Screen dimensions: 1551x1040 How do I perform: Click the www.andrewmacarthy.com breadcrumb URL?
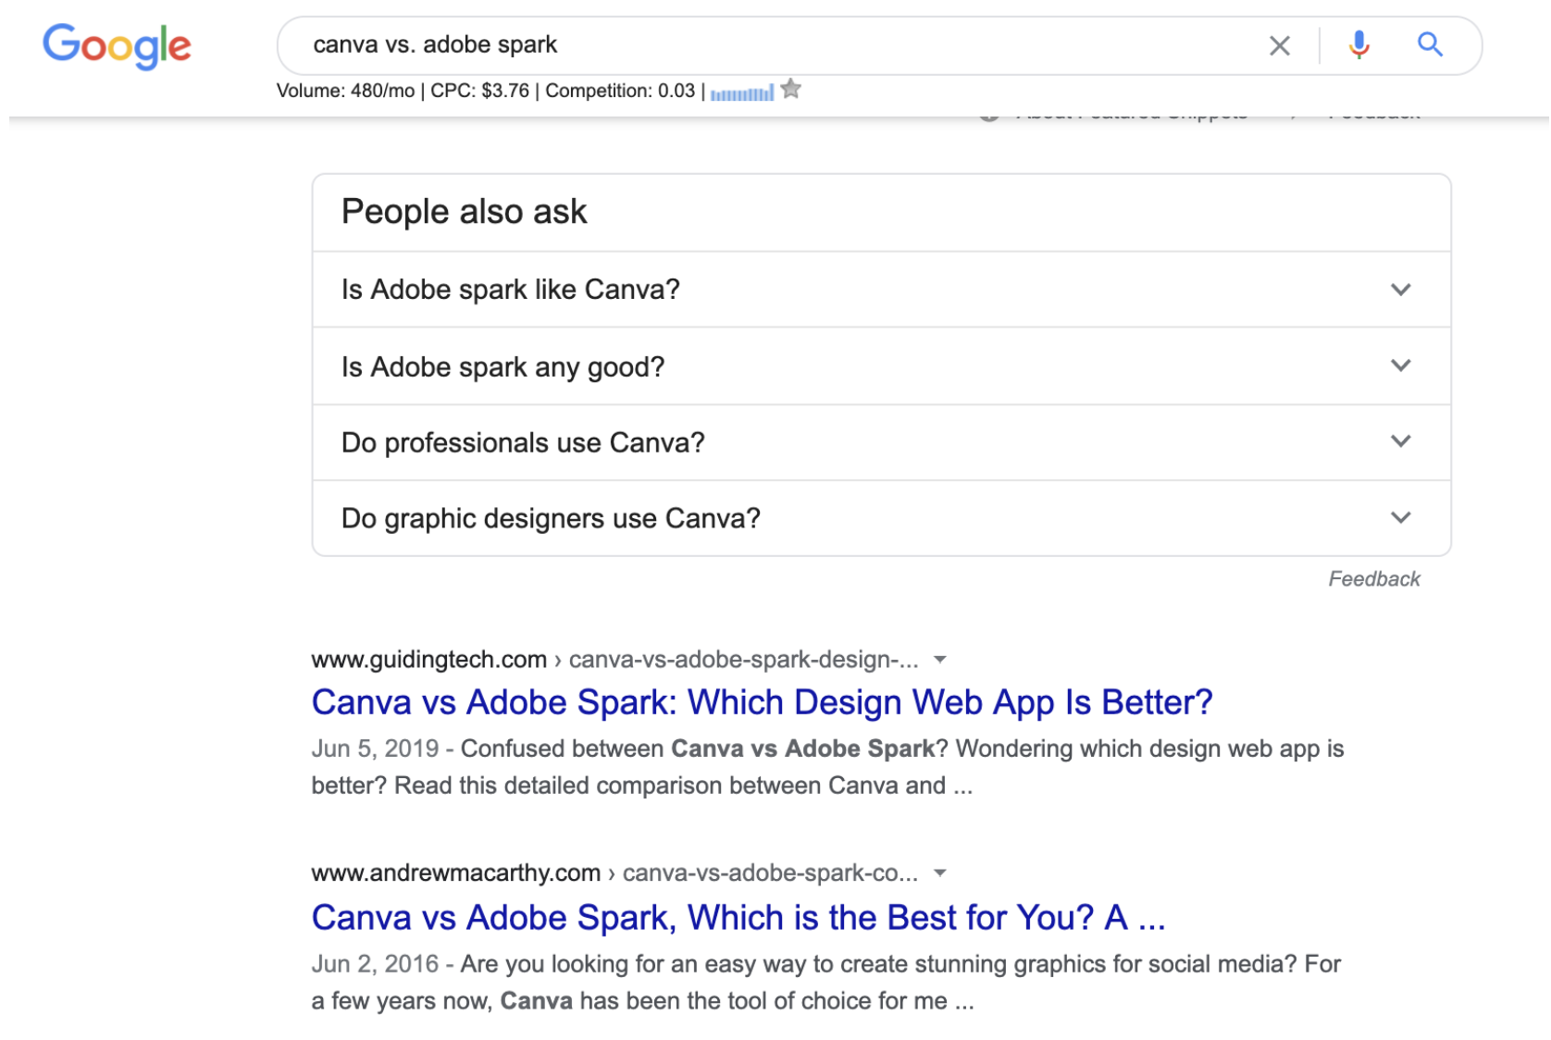[x=455, y=873]
